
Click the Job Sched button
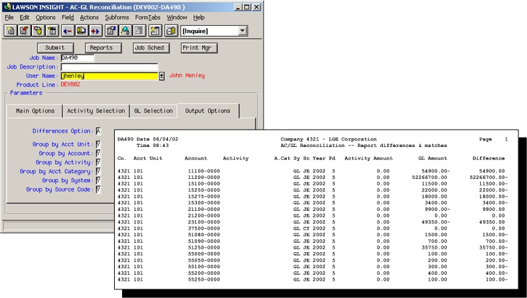(151, 48)
